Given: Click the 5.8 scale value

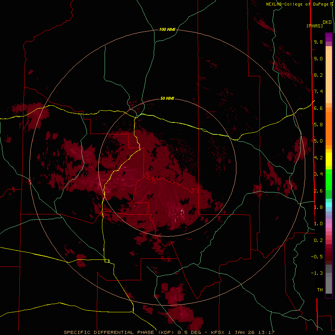Looking at the screenshot, I should (318, 125).
